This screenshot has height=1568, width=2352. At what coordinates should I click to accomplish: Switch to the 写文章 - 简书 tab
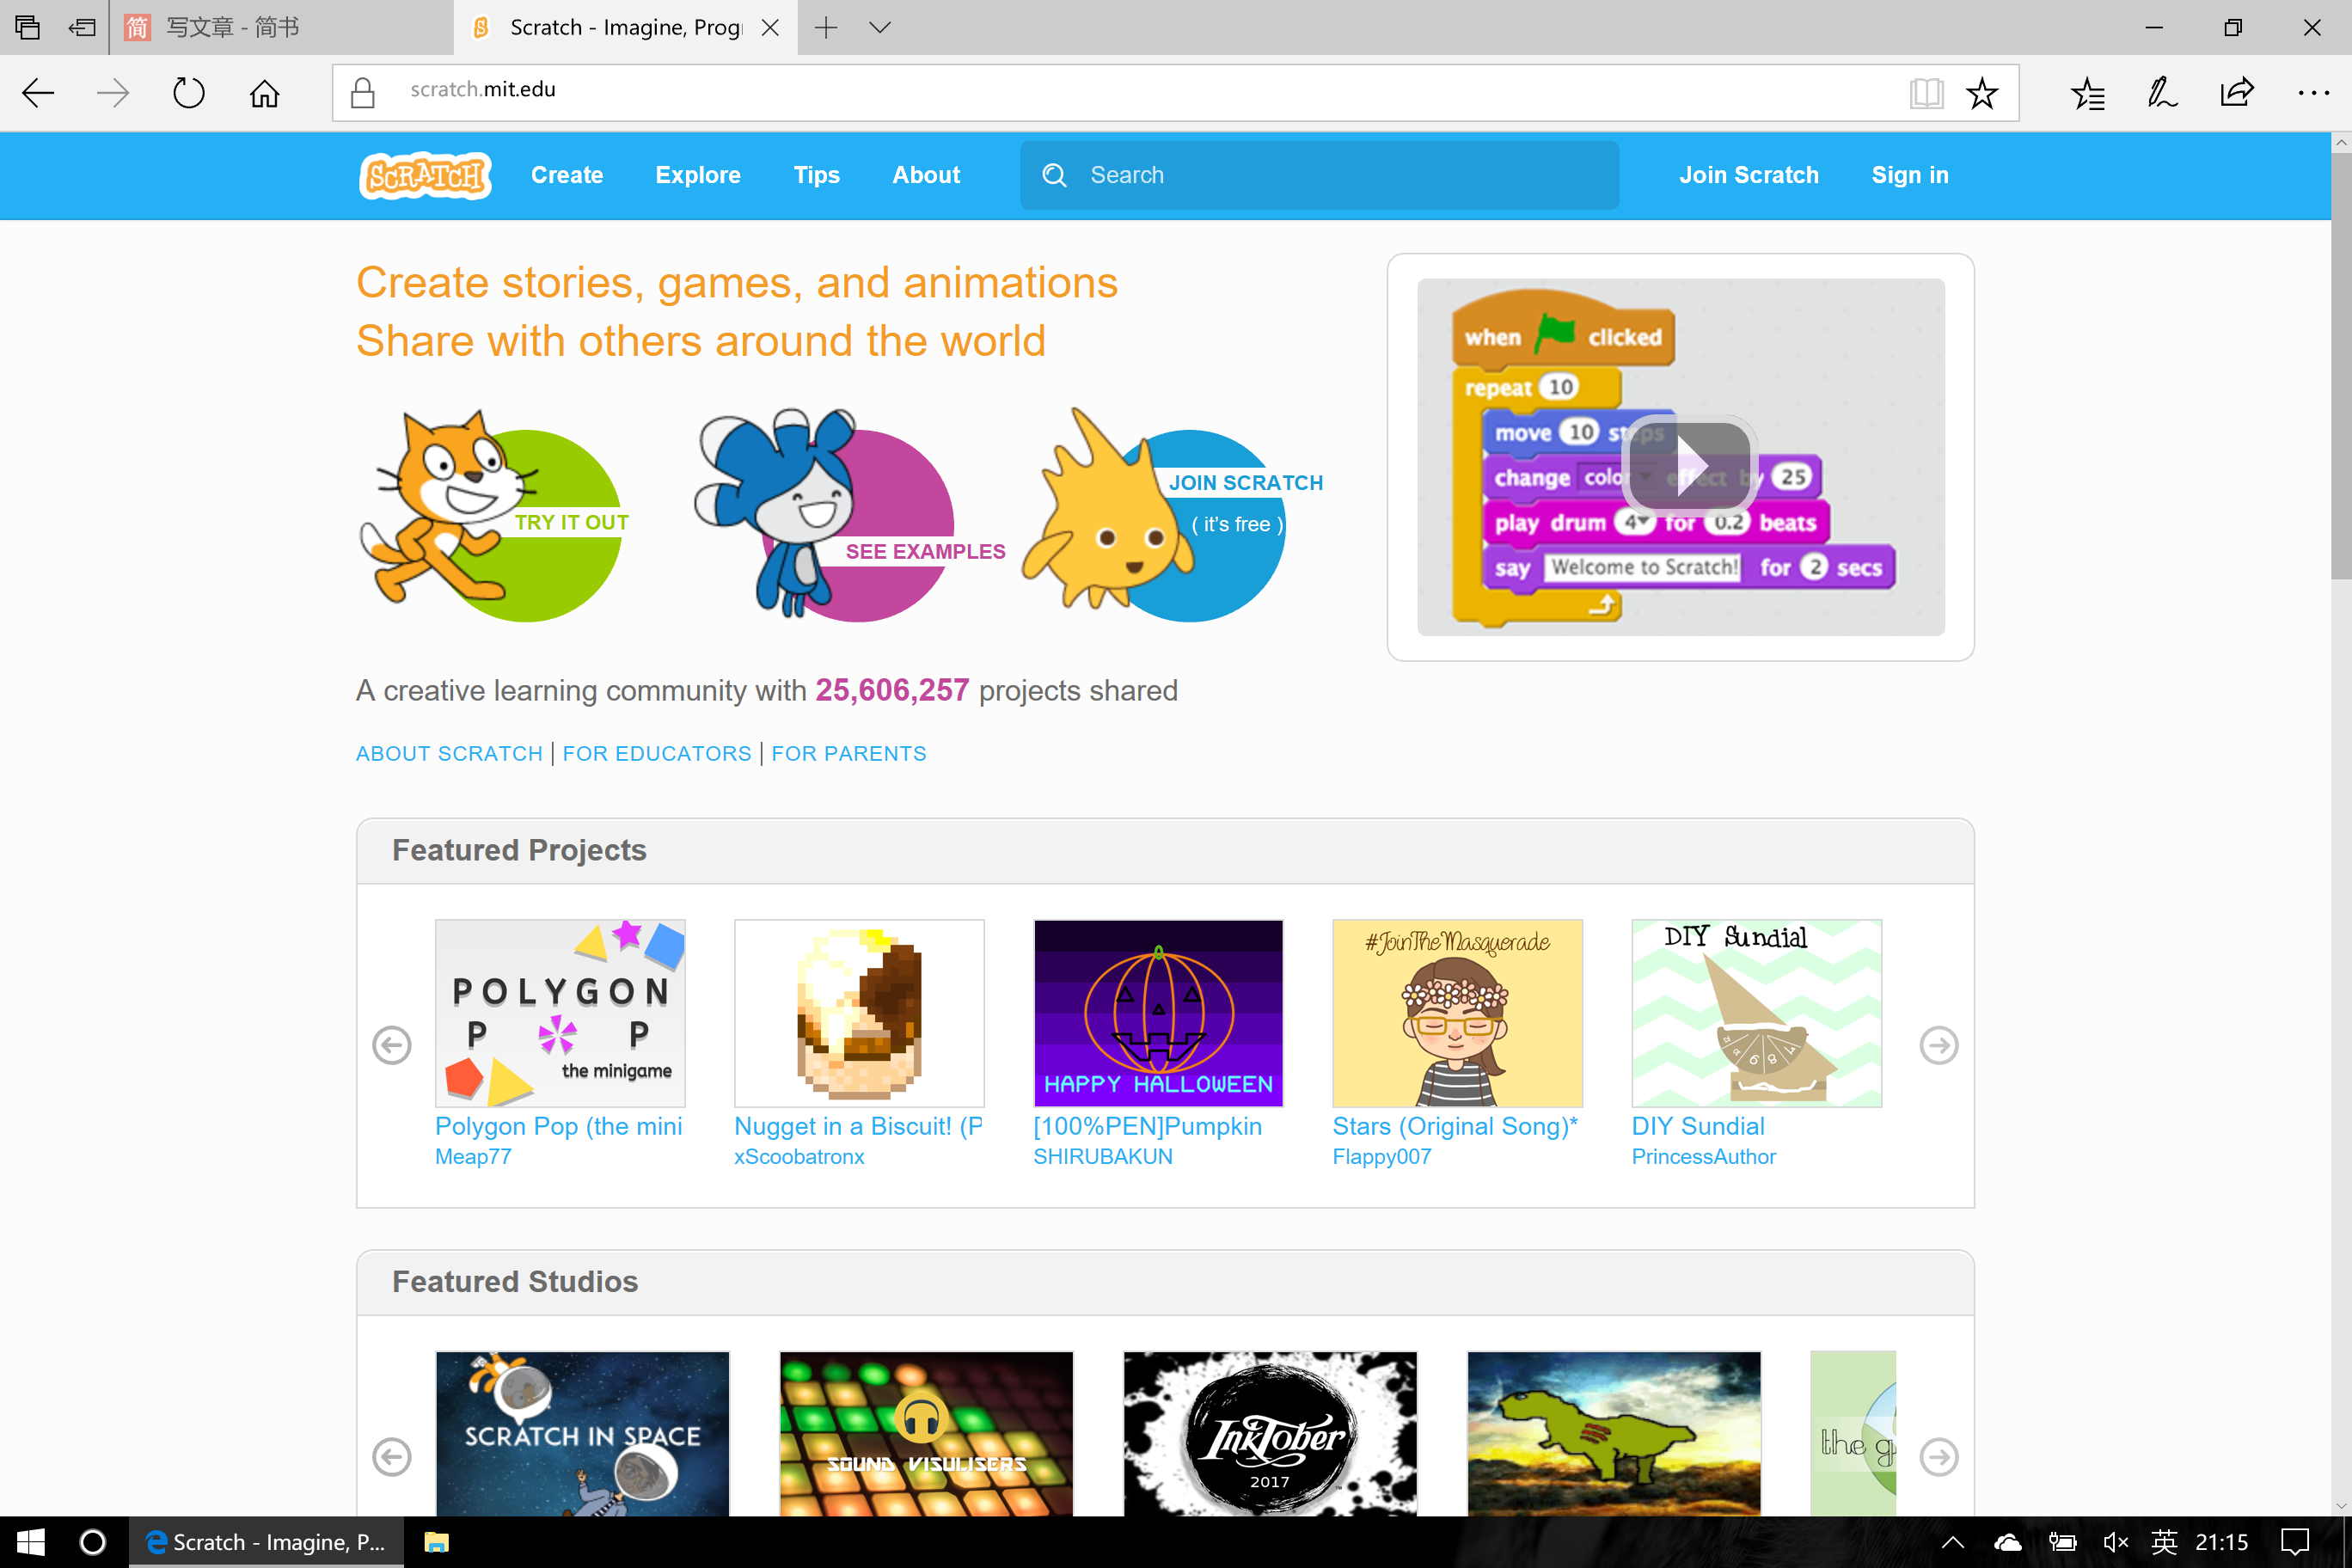tap(280, 27)
